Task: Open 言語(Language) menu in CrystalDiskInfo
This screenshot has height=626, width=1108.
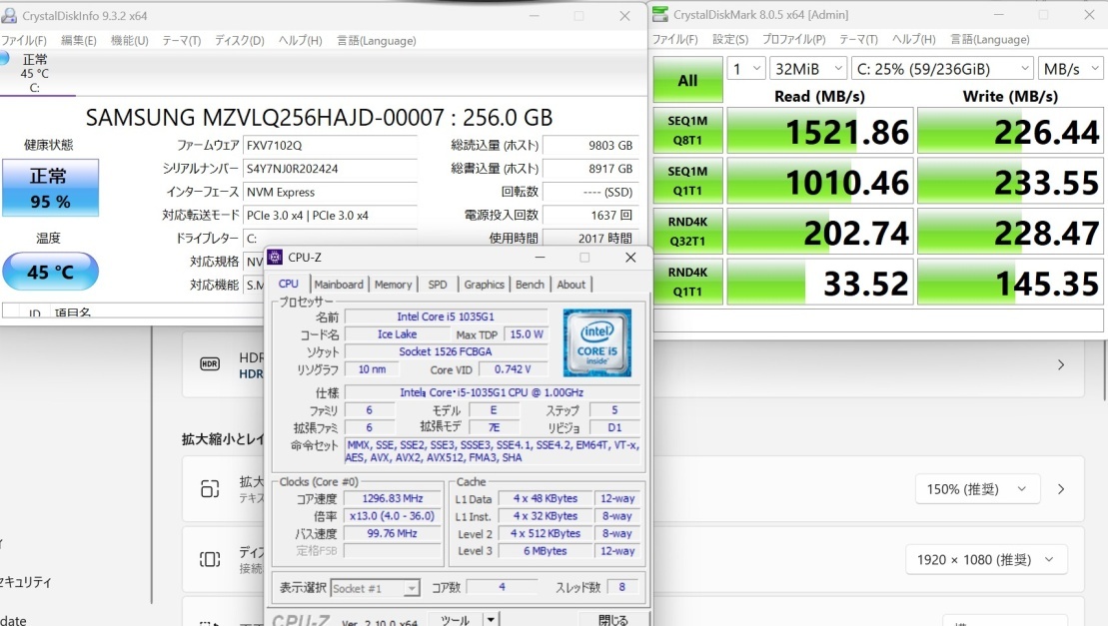Action: (377, 40)
